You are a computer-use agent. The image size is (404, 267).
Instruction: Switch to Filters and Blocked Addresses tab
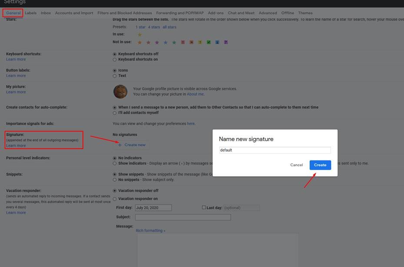click(125, 13)
